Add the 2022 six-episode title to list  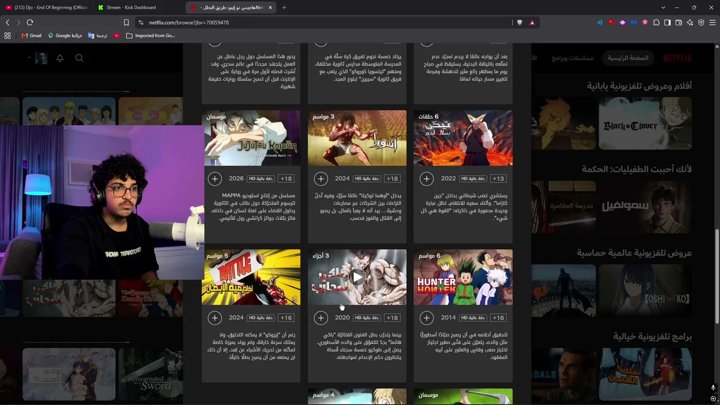click(426, 179)
